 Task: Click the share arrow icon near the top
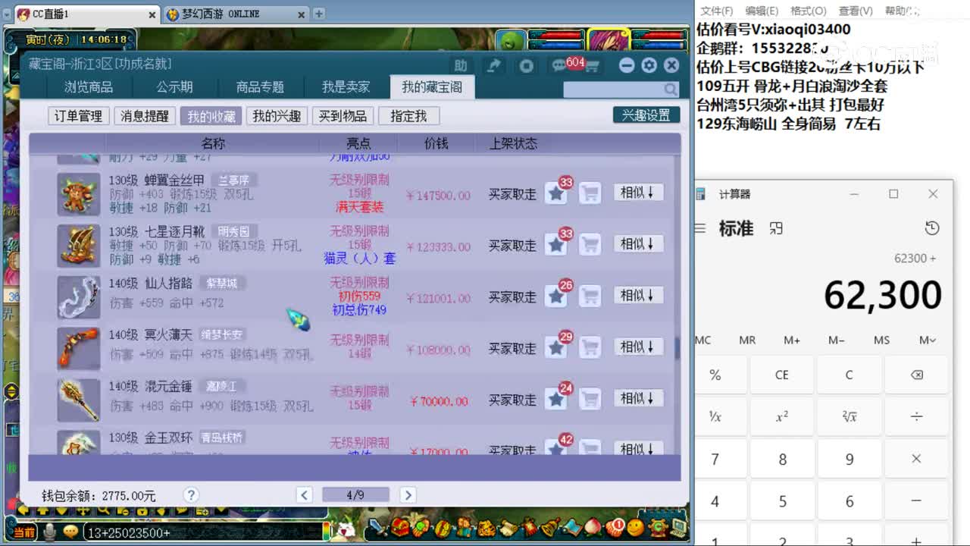coord(494,66)
